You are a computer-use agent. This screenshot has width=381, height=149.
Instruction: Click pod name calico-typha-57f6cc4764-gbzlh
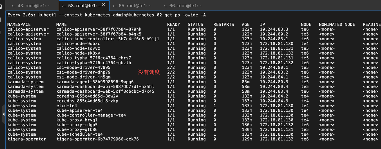(x=94, y=63)
